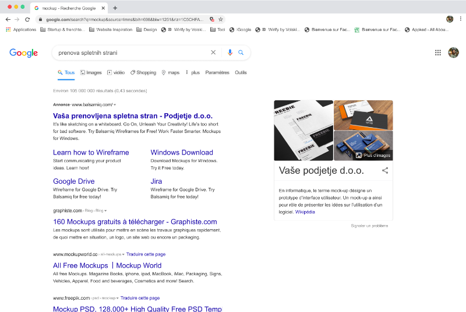Open the mockupworld.co result options arrow

(x=123, y=254)
